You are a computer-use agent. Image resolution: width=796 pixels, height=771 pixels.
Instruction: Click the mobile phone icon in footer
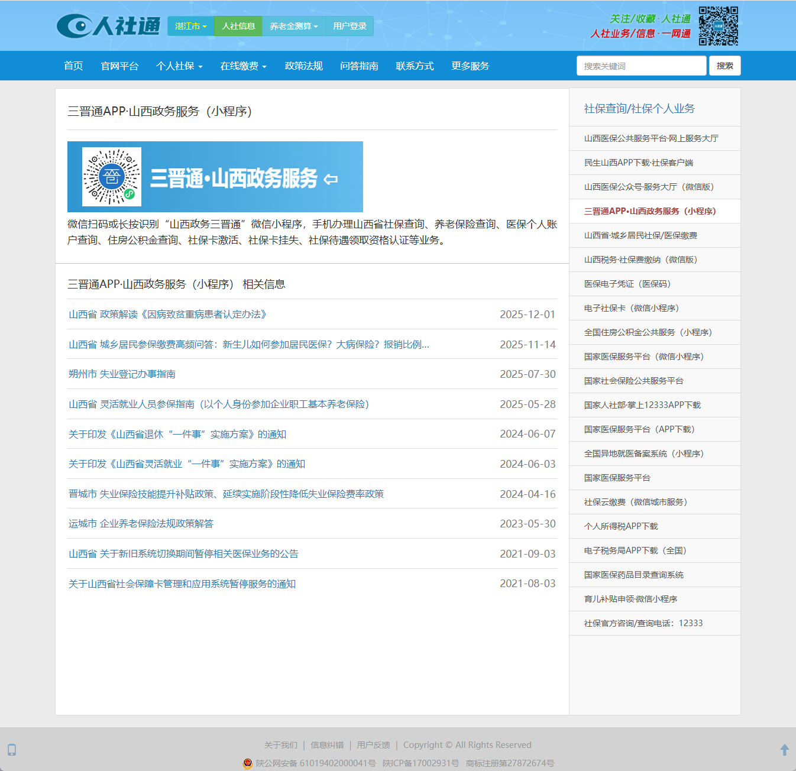click(x=12, y=750)
